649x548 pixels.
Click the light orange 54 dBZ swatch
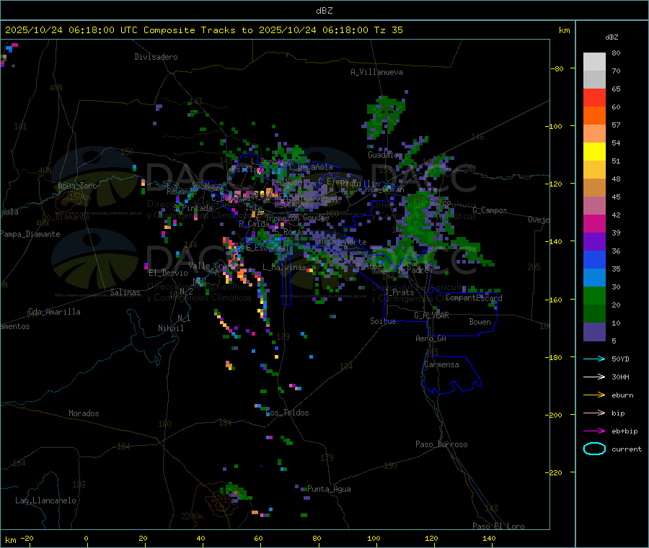pos(594,133)
